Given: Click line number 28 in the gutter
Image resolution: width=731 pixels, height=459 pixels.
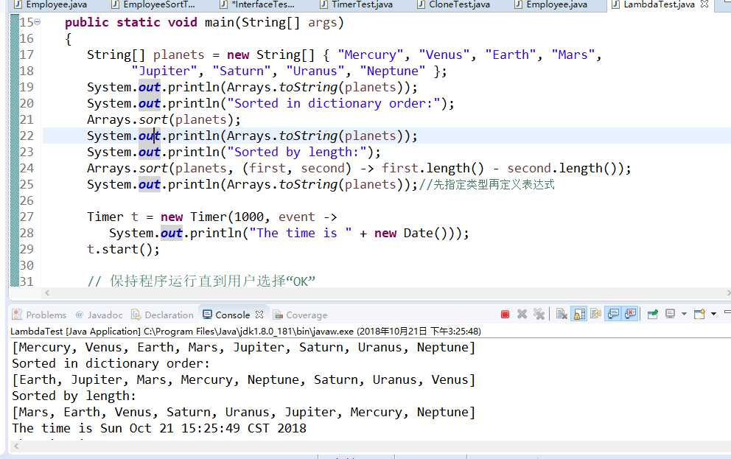Looking at the screenshot, I should click(27, 233).
